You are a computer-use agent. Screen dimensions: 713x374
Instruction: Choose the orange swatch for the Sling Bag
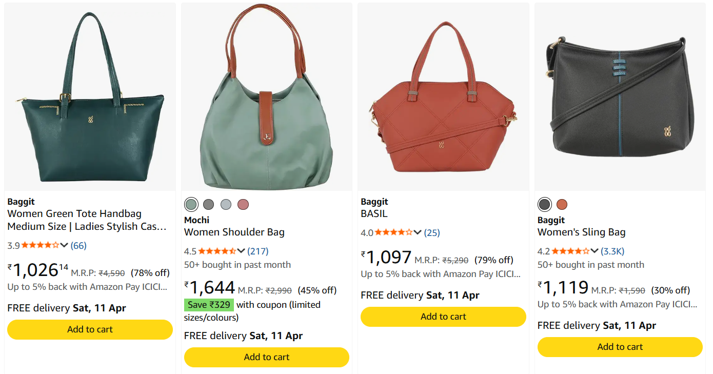tap(562, 204)
